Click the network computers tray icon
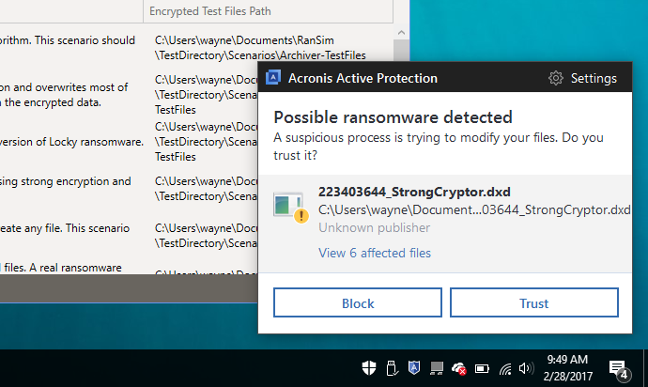 click(436, 367)
